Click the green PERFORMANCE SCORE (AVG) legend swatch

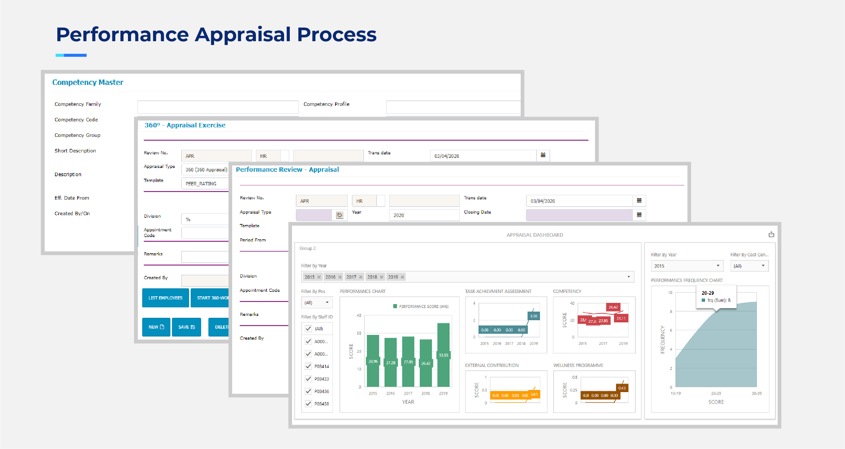pos(395,306)
